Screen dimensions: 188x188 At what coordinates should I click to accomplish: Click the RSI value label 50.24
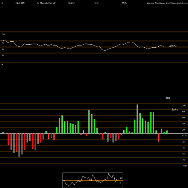(x=173, y=46)
